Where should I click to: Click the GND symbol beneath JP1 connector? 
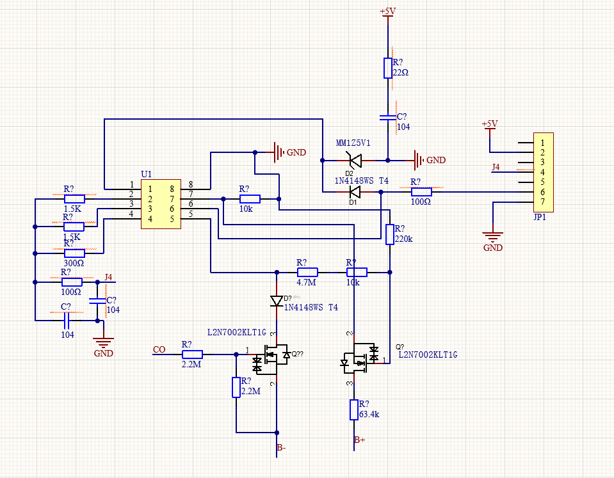tap(492, 237)
